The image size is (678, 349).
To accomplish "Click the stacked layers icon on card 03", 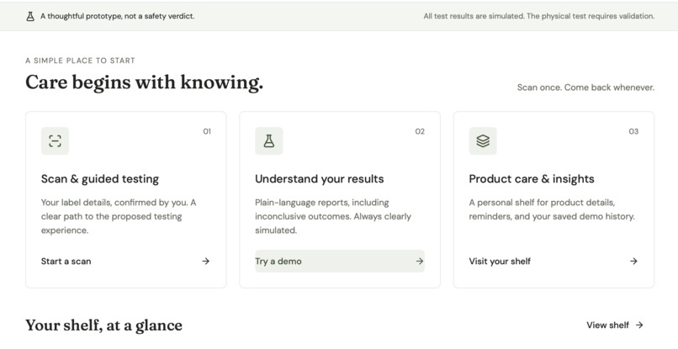I will tap(483, 141).
